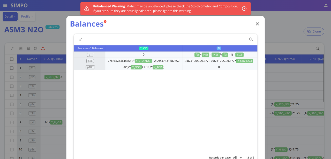Check the row 9 p5b checkbox
Image resolution: width=331 pixels, height=159 pixels.
pyautogui.click(x=12, y=140)
